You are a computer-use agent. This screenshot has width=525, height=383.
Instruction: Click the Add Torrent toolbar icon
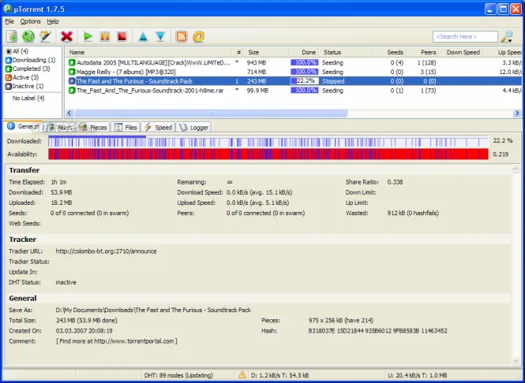coord(12,36)
